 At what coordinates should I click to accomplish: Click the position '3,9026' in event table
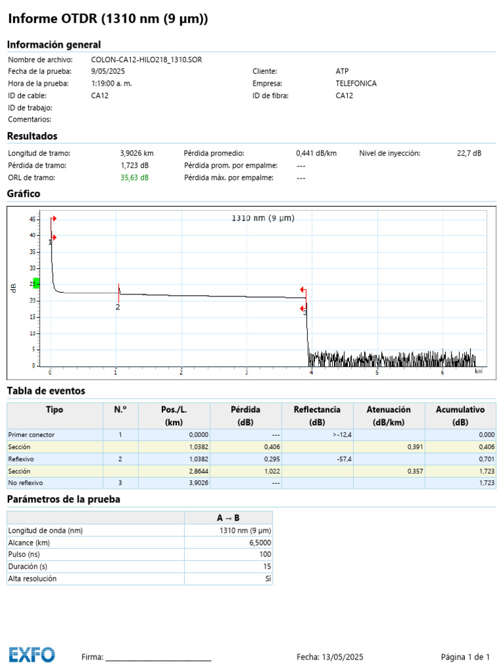199,483
